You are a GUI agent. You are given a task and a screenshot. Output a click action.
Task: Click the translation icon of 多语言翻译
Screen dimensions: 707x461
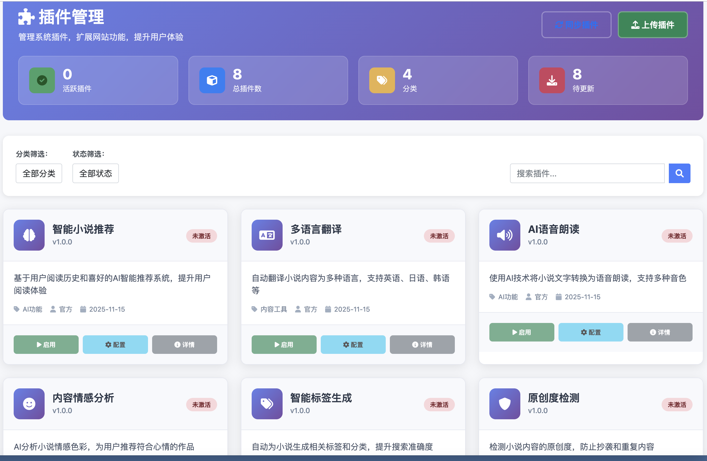[x=267, y=235]
